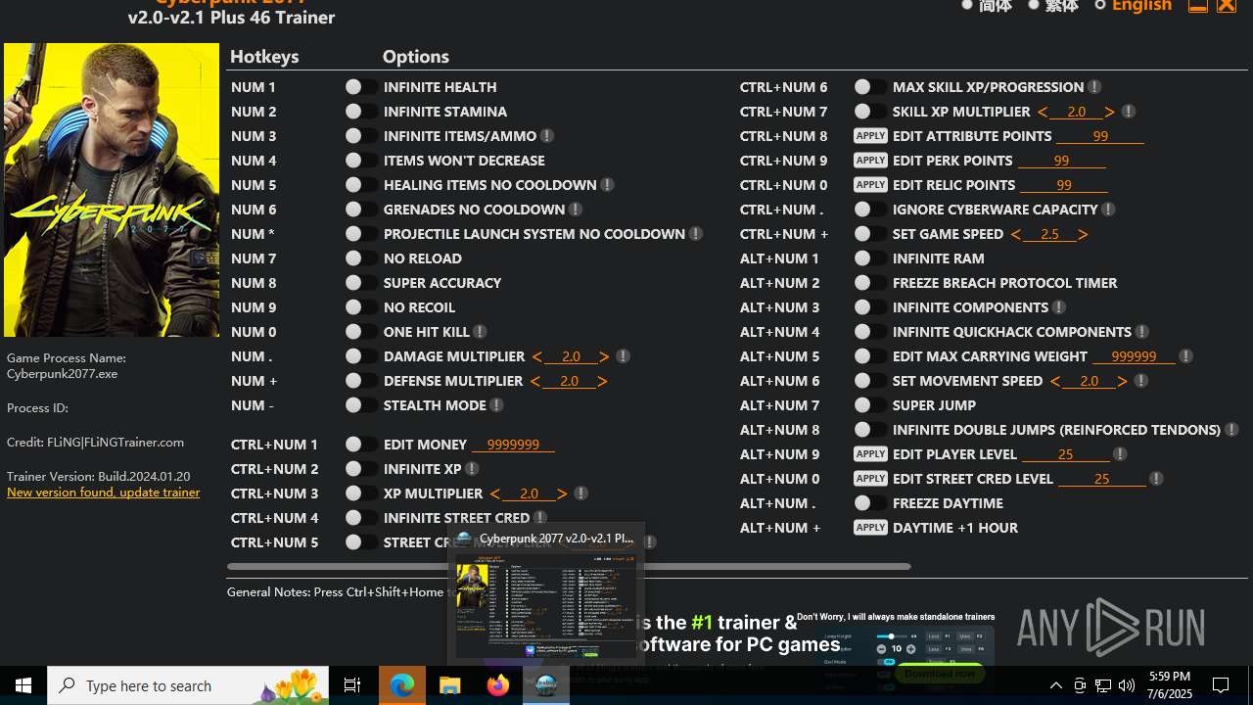Show info for Infinite Double Jumps
Image resolution: width=1253 pixels, height=705 pixels.
1231,430
